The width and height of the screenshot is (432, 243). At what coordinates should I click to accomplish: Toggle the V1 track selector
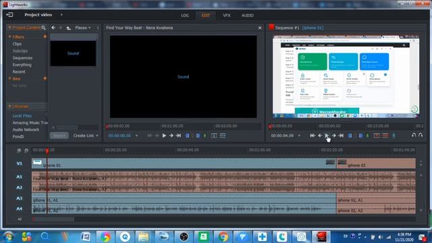[19, 163]
